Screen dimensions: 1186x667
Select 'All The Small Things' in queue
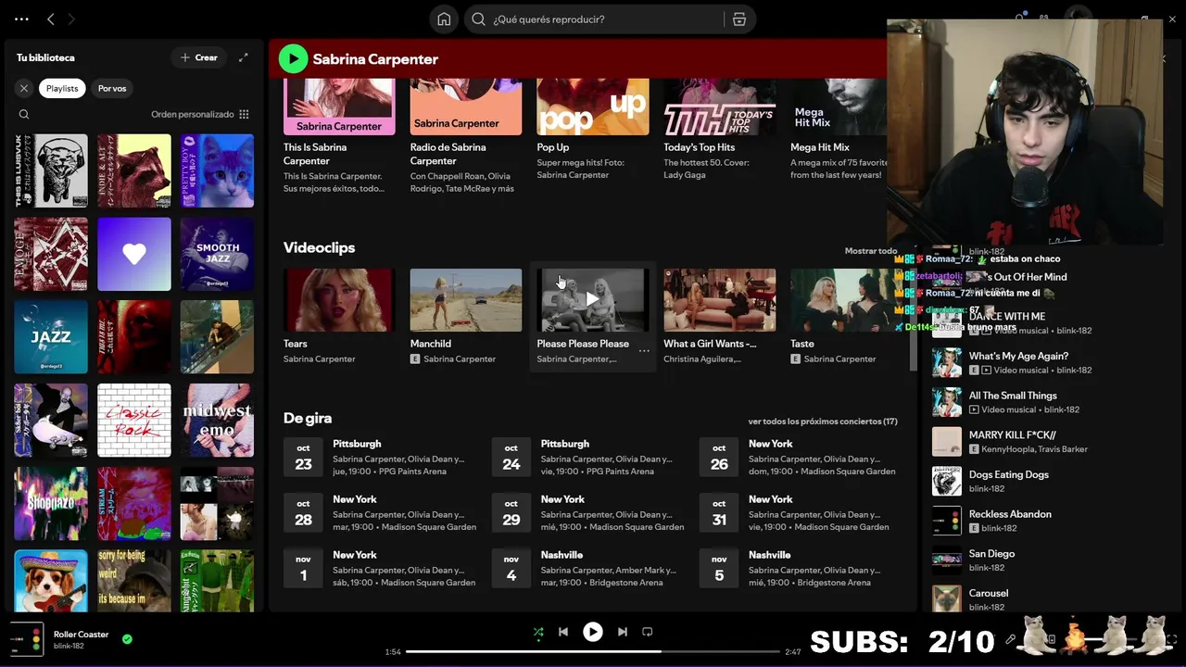coord(1013,402)
